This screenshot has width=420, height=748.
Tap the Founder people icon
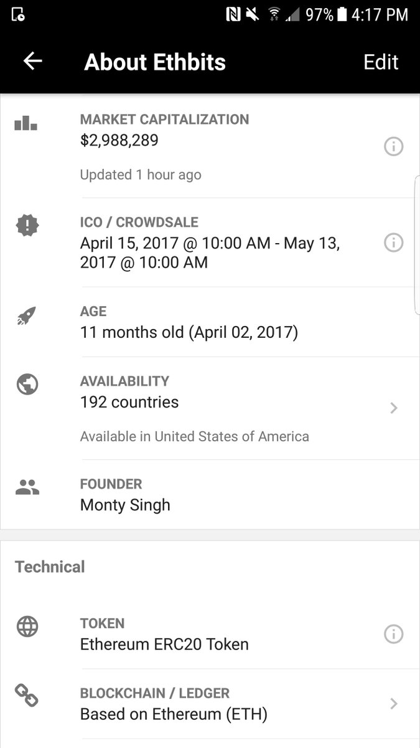pos(27,487)
